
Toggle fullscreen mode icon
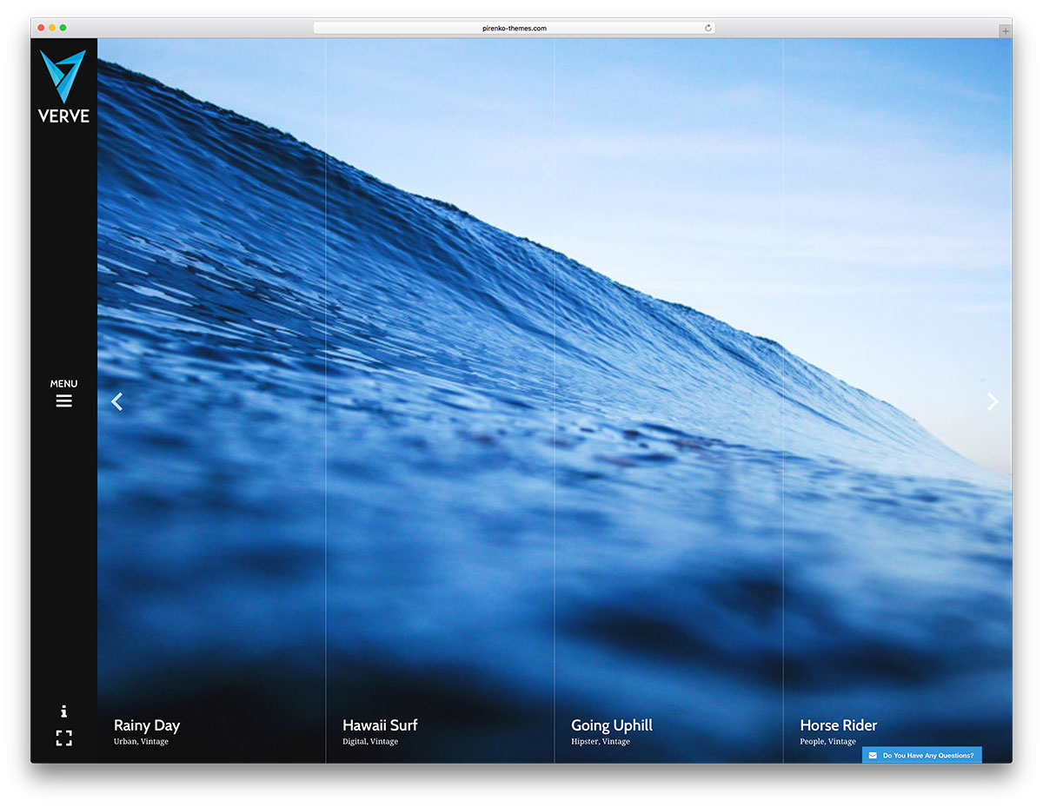click(63, 738)
